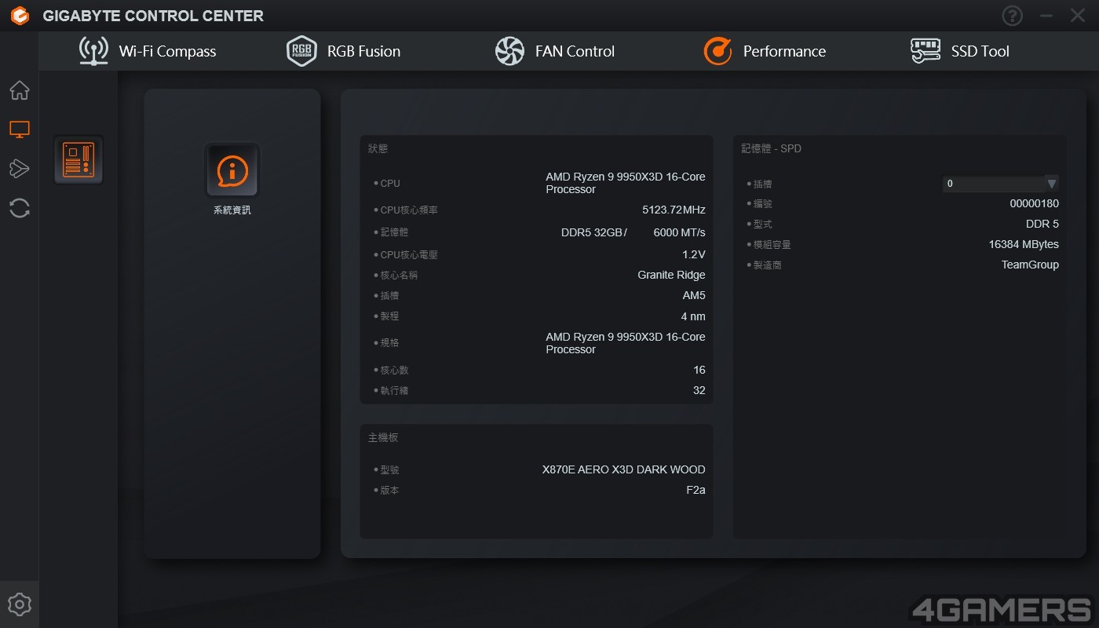1099x628 pixels.
Task: Click the motherboard model X870E AERO X3D DARK WOOD
Action: coord(624,469)
